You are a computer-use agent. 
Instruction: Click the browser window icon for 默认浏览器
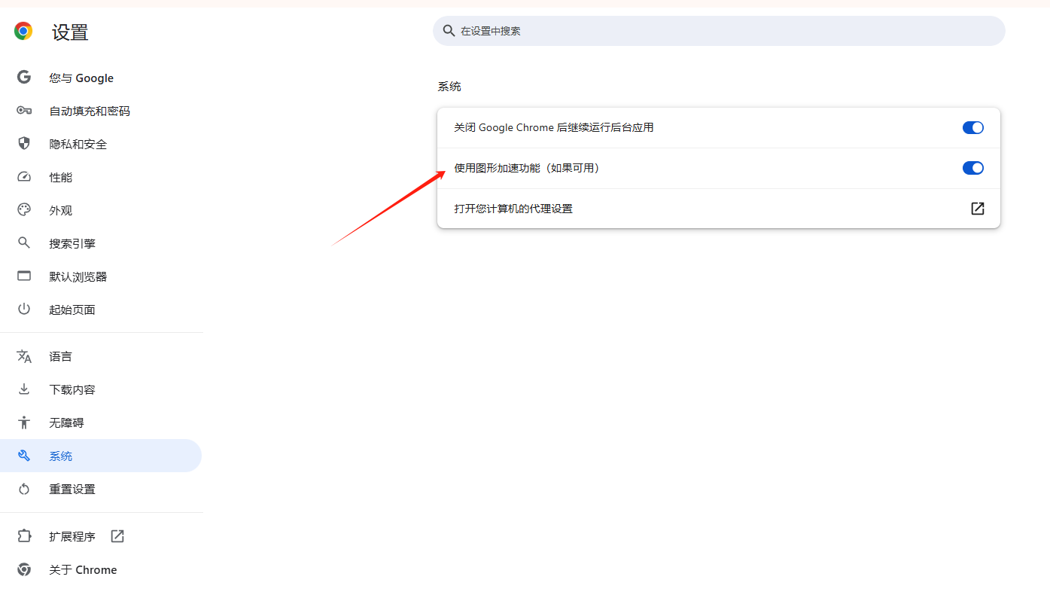(24, 276)
